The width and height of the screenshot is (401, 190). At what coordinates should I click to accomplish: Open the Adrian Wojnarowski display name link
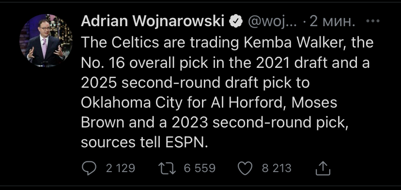coord(153,21)
